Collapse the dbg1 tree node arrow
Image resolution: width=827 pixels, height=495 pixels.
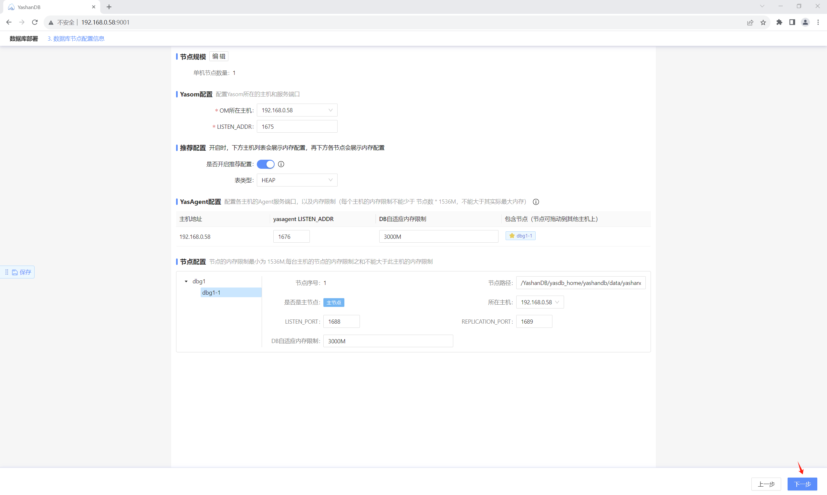pyautogui.click(x=186, y=281)
